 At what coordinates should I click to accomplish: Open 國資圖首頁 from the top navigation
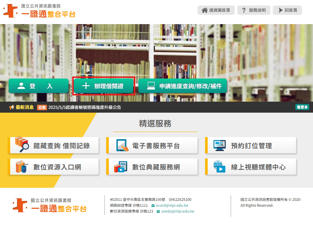tap(216, 10)
